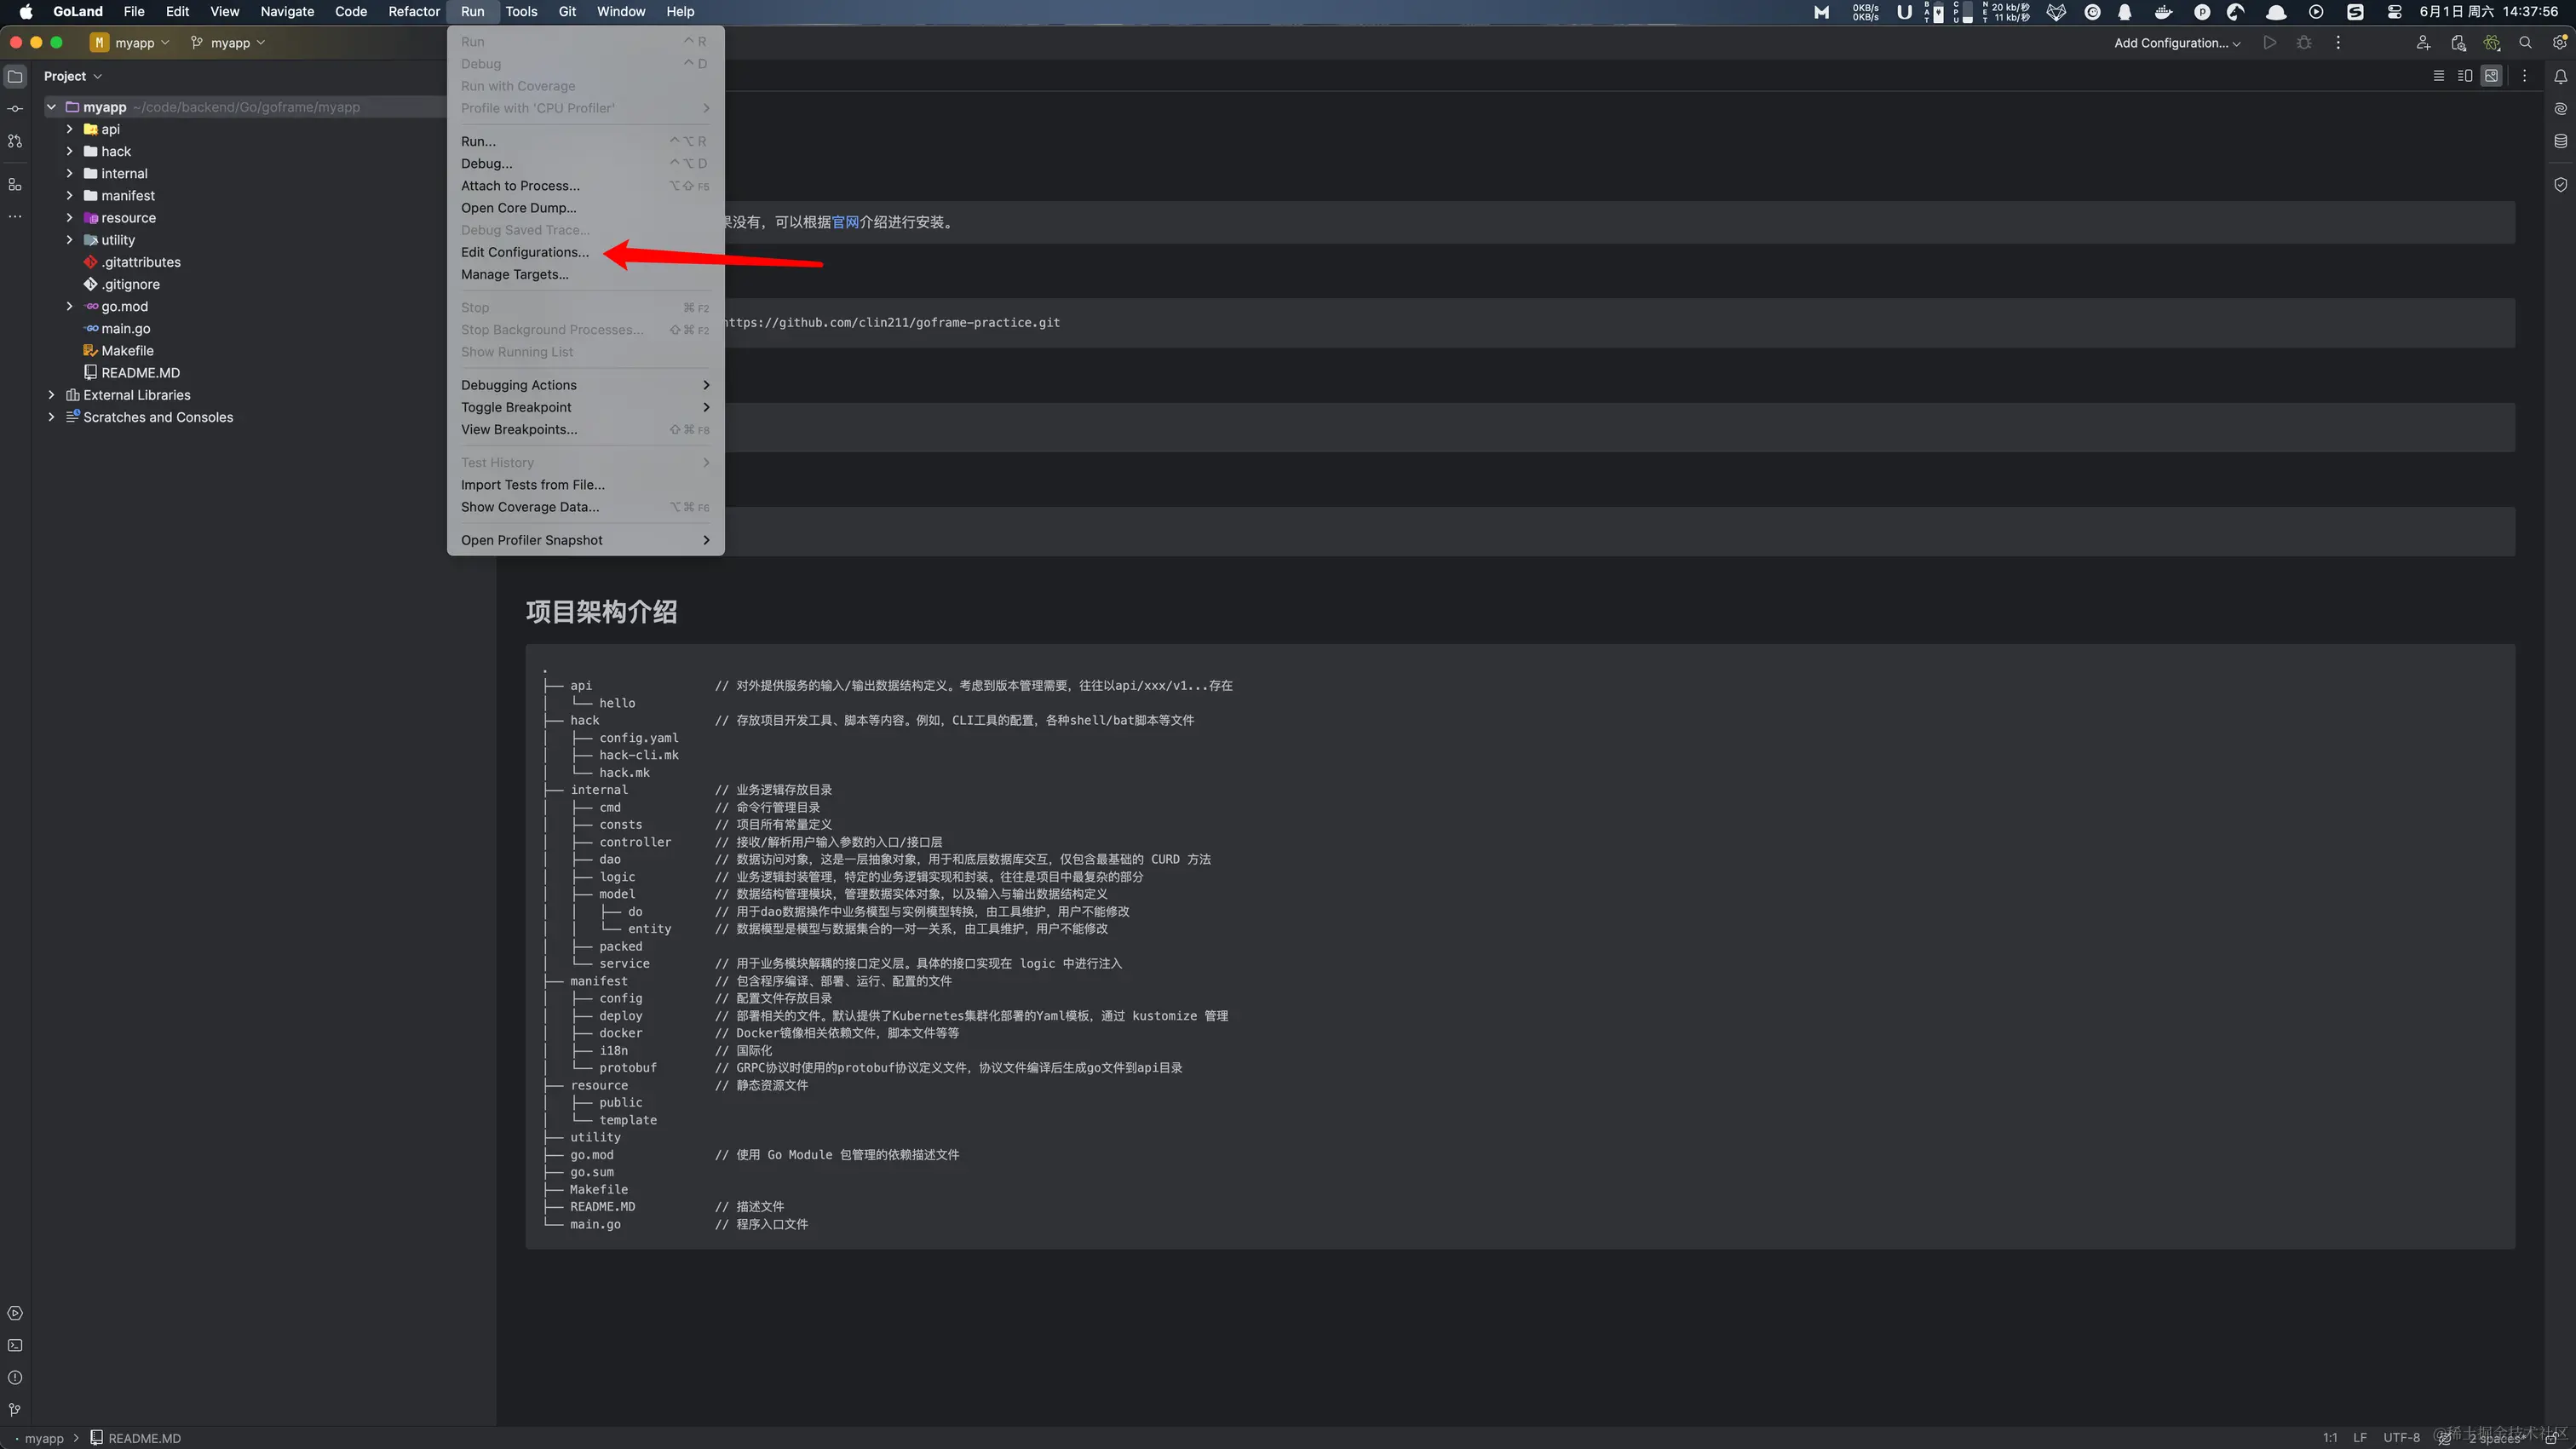Switch markdown view to Editor only

coord(2439,76)
